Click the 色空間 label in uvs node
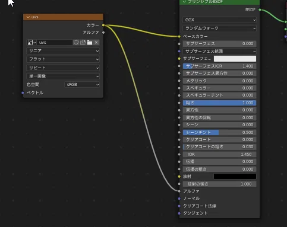287x227 pixels. [33, 85]
